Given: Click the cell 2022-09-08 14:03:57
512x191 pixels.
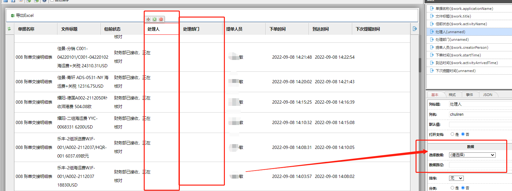Looking at the screenshot, I should (x=292, y=176).
